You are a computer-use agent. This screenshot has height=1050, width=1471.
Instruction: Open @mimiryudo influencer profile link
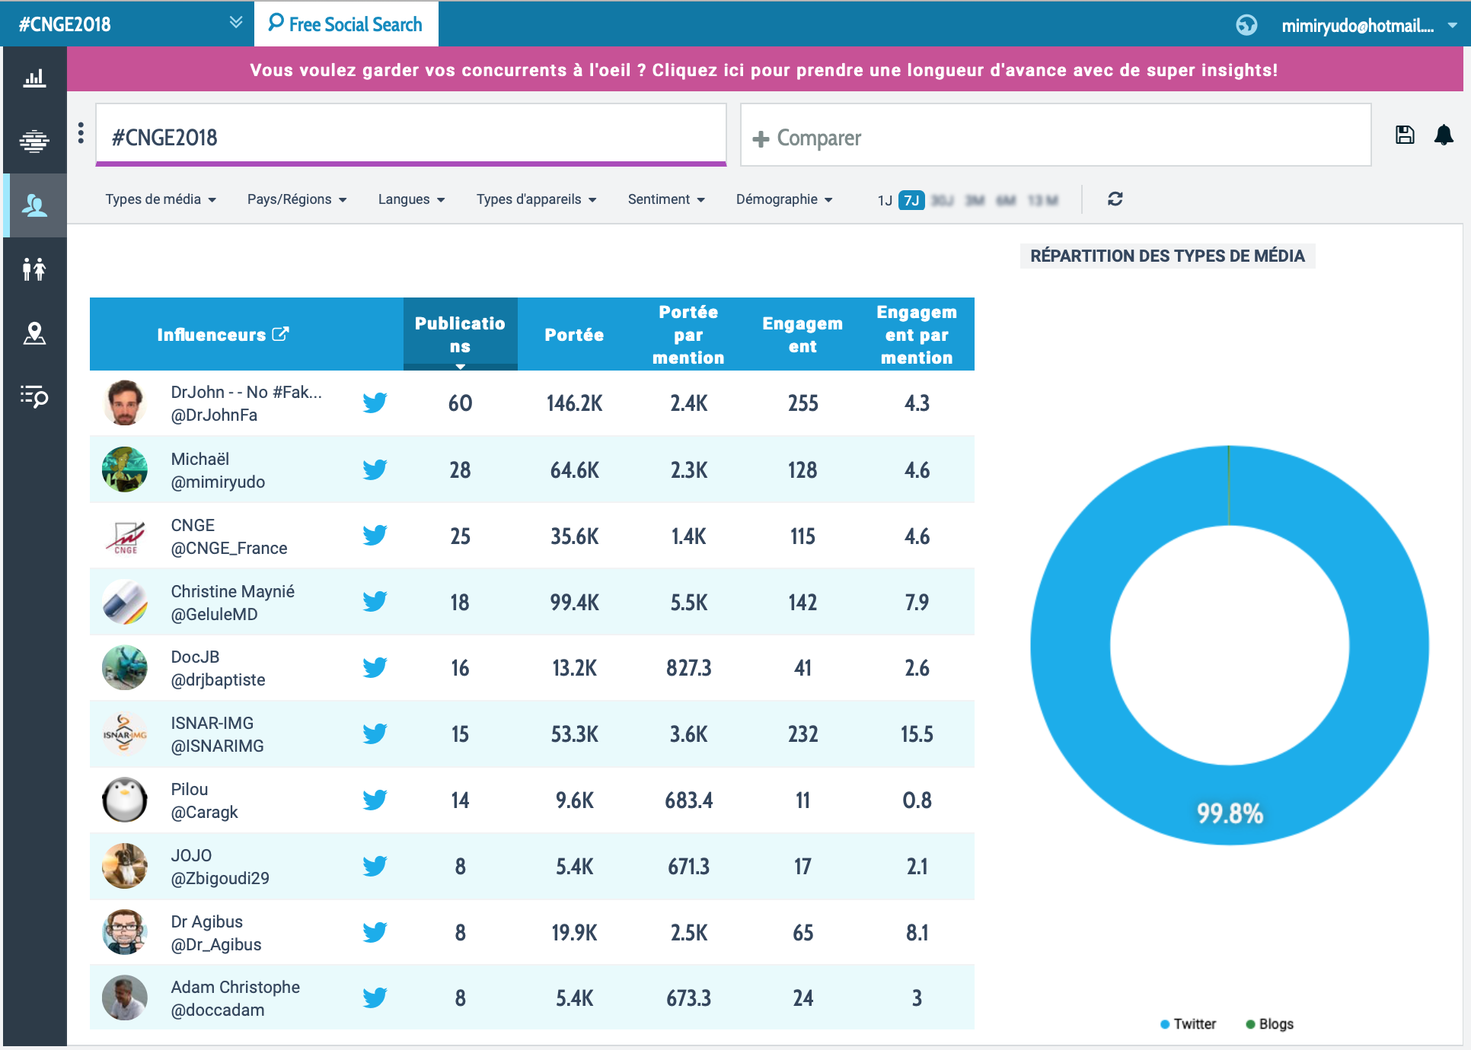218,482
